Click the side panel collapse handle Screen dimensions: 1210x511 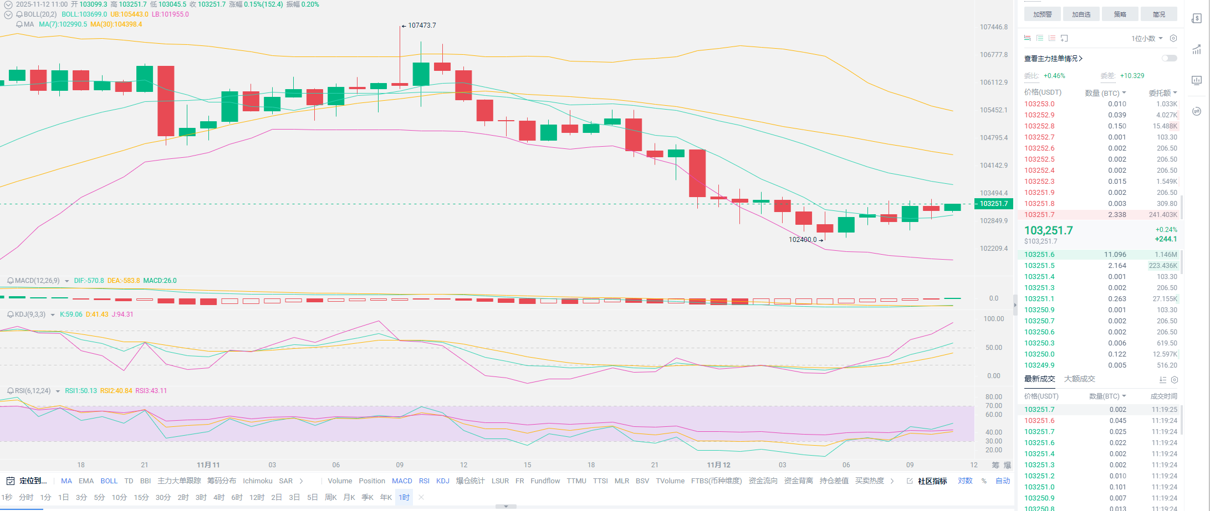[1015, 304]
